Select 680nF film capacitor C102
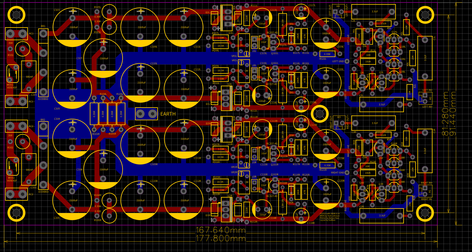The image size is (472, 252). pyautogui.click(x=29, y=169)
